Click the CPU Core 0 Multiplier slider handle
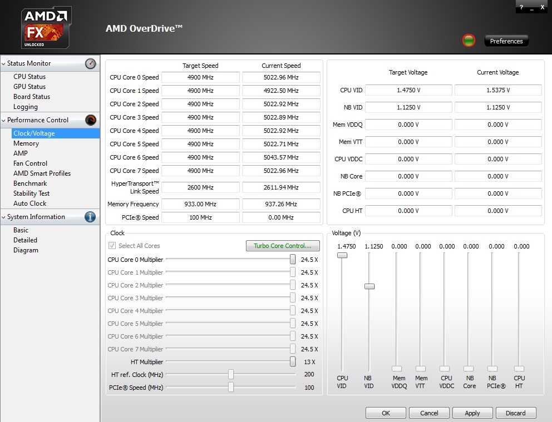This screenshot has height=422, width=552. [x=293, y=260]
